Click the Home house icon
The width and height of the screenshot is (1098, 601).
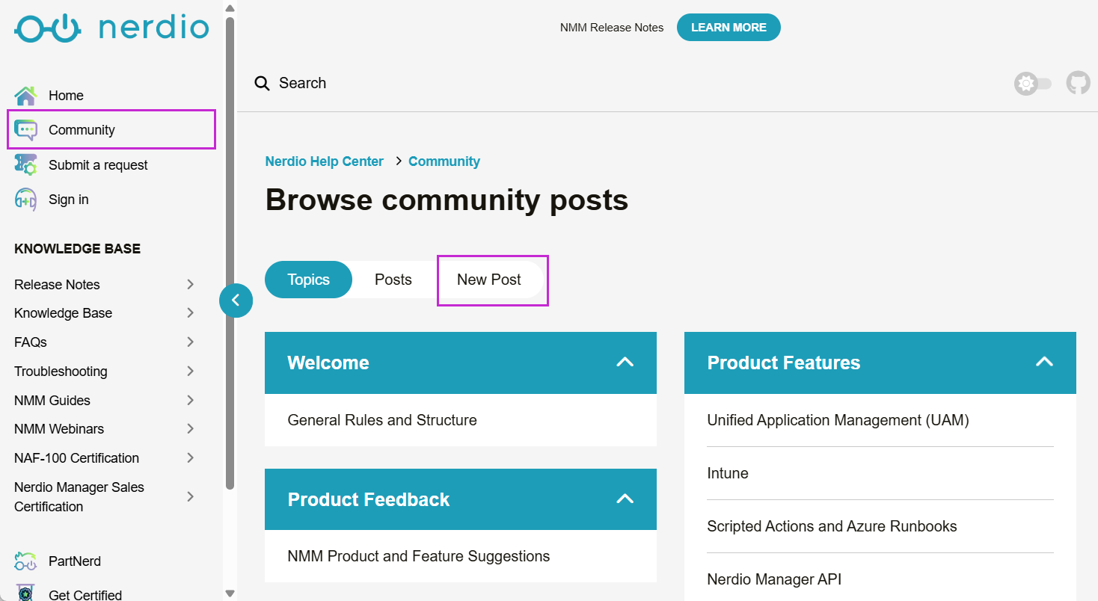tap(25, 96)
